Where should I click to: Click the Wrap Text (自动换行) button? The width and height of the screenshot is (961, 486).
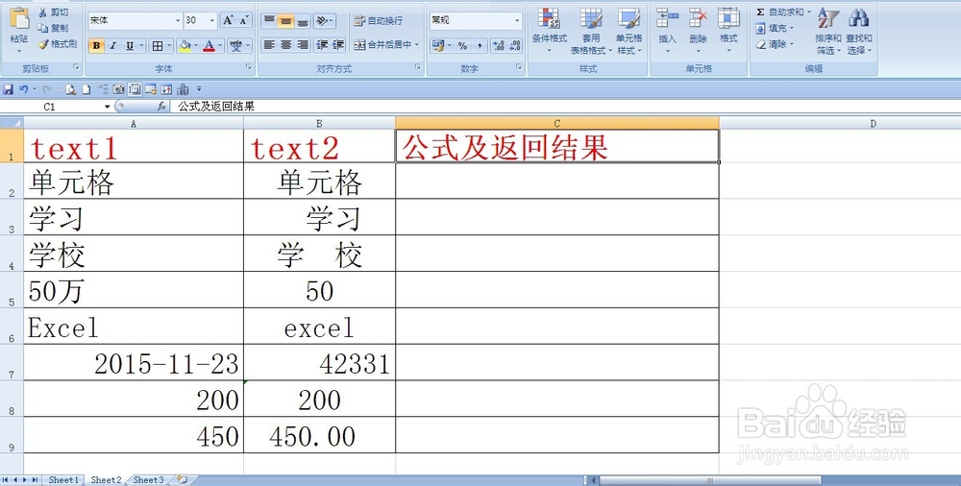pyautogui.click(x=379, y=21)
